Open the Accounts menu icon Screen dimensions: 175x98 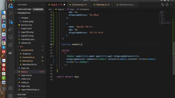(x=10, y=88)
